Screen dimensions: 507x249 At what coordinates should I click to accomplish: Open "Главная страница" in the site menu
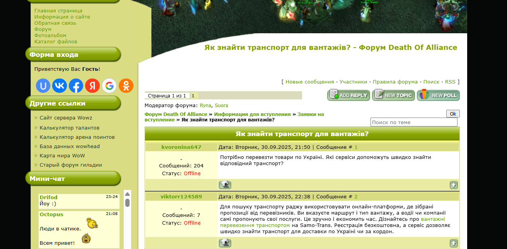pyautogui.click(x=58, y=11)
